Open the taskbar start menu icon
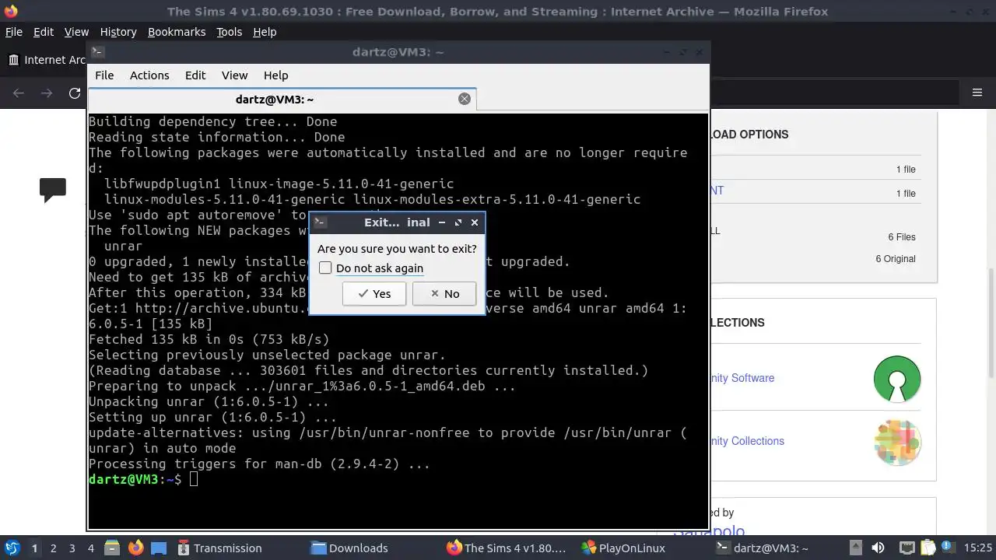Viewport: 996px width, 560px height. 12,548
